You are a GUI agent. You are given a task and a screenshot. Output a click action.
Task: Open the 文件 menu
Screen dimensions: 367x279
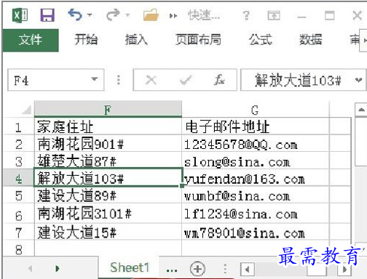tap(31, 40)
